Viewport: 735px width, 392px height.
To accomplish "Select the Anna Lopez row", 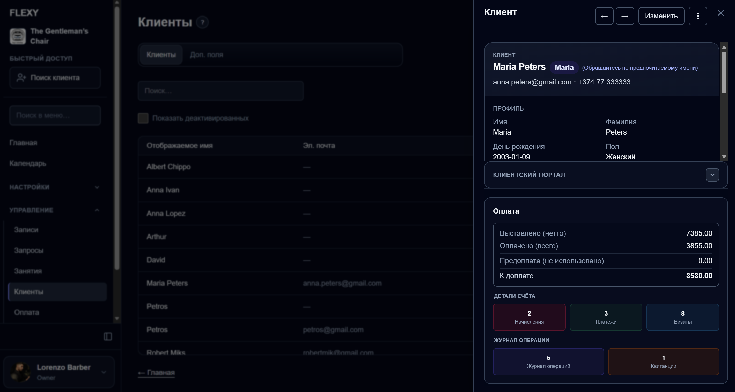I will tap(306, 214).
